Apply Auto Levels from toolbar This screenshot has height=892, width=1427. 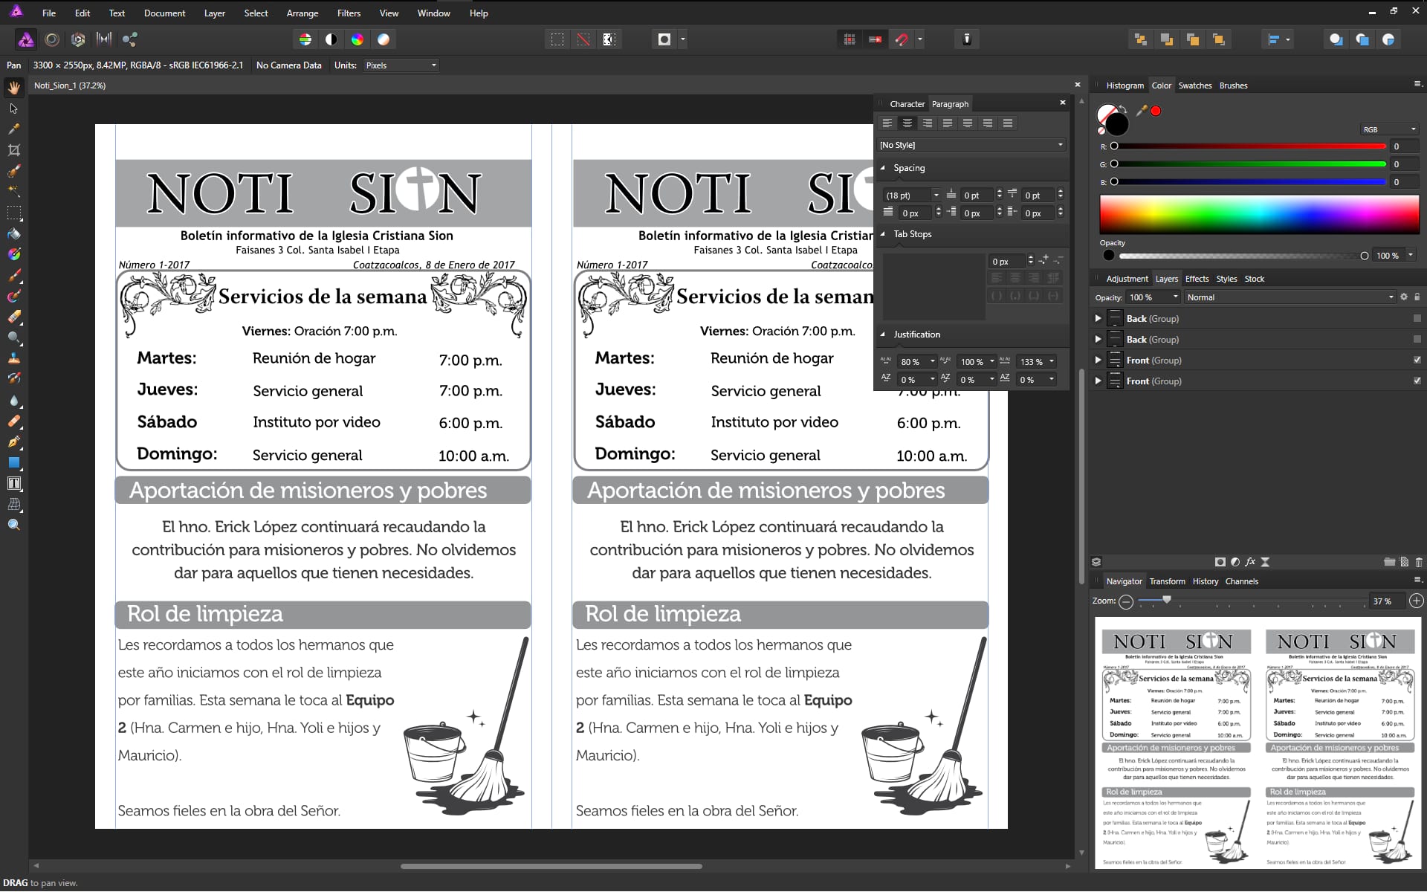tap(305, 39)
